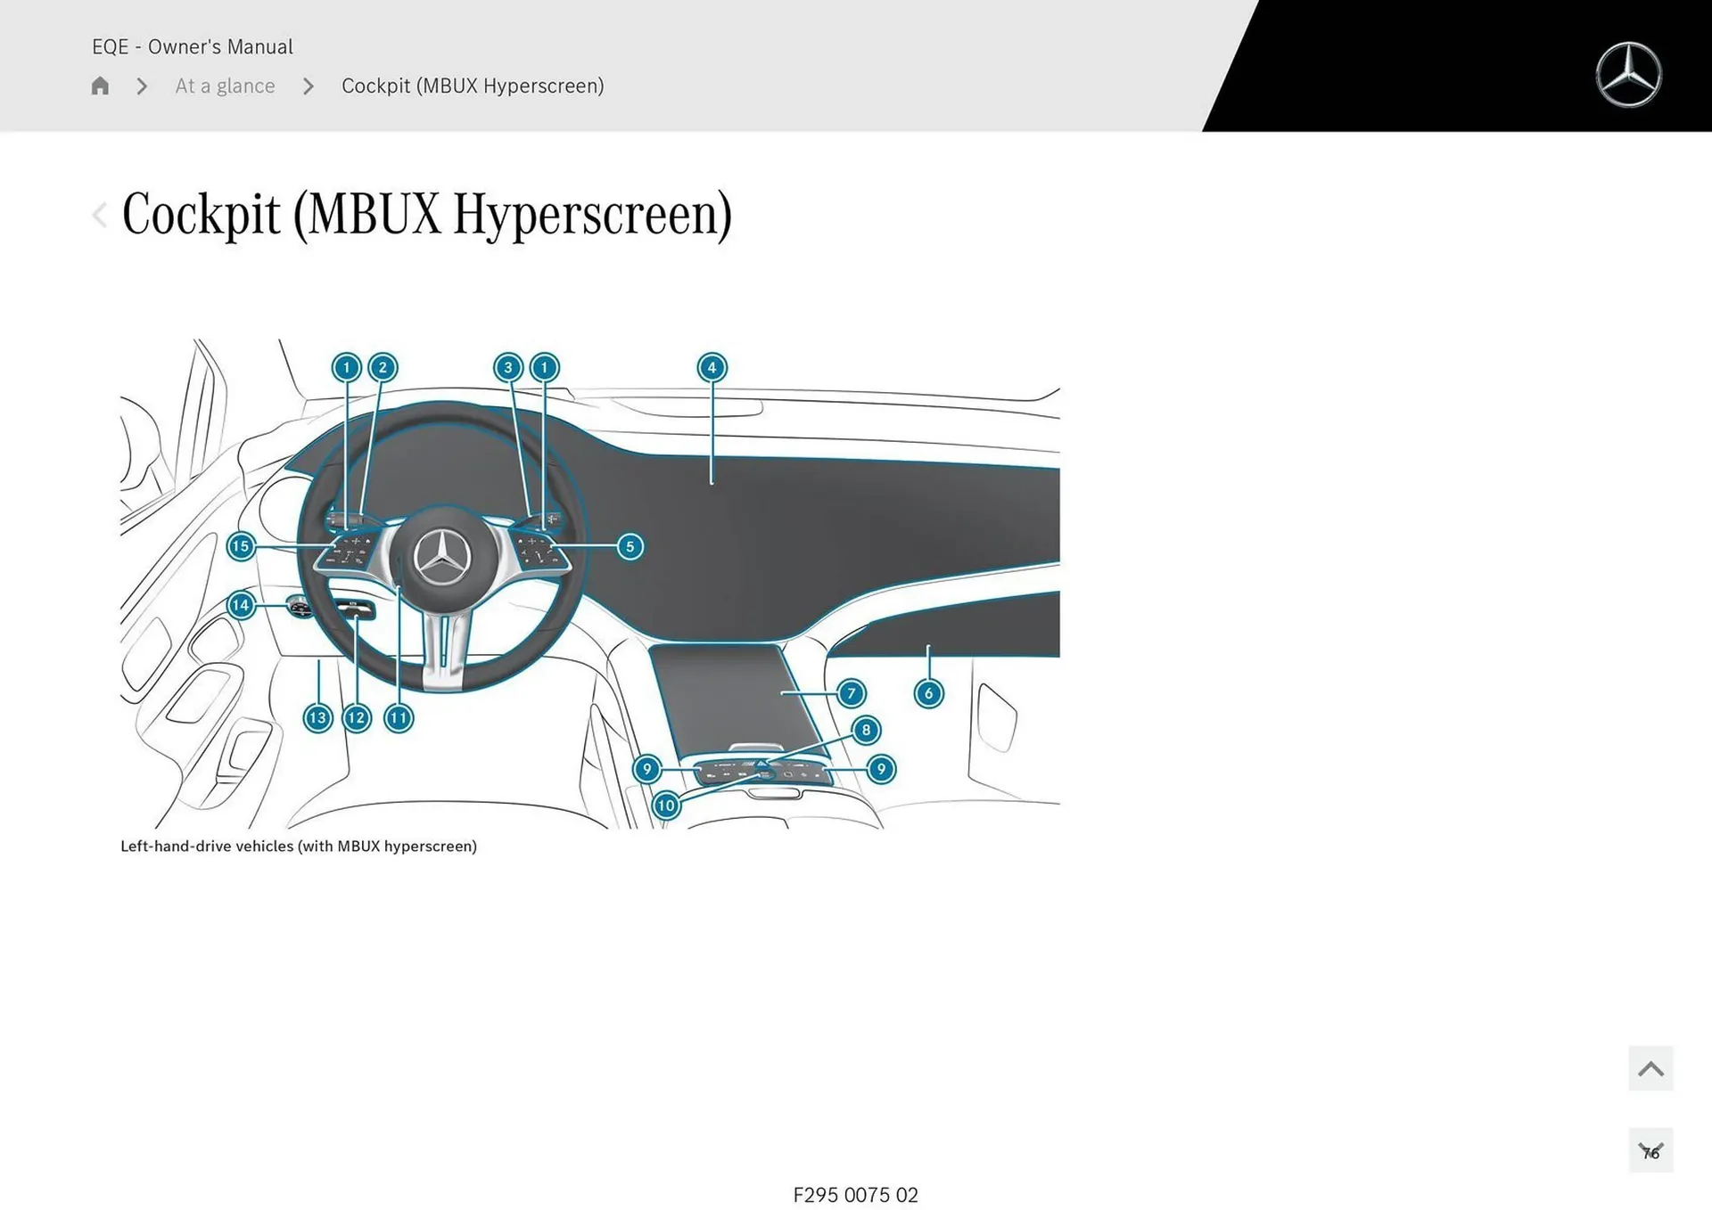Viewport: 1712px width, 1210px height.
Task: Select callout marker 11 below steering wheel
Action: tap(399, 717)
